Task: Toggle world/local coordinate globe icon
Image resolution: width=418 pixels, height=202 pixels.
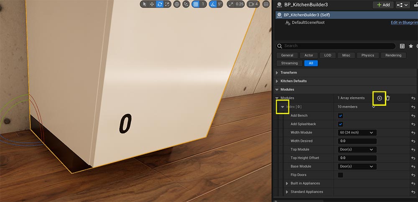Action: pos(177,4)
